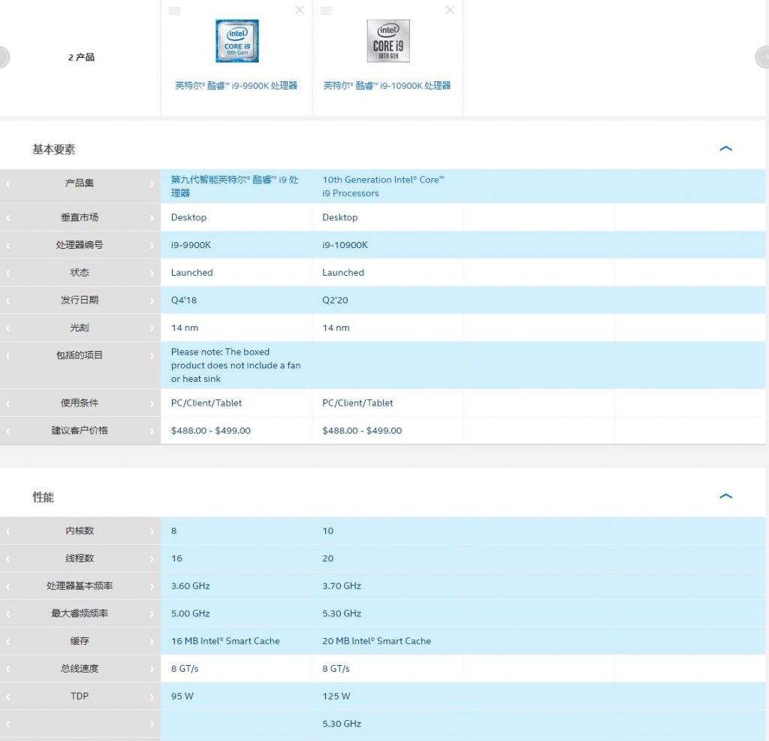
Task: Click the previous carousel arrow at the left edge
Action: [4, 57]
